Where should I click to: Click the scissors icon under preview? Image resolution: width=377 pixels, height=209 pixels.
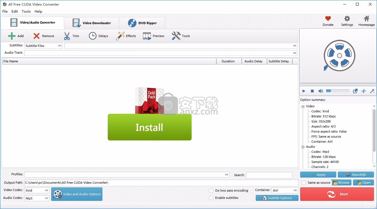(363, 91)
